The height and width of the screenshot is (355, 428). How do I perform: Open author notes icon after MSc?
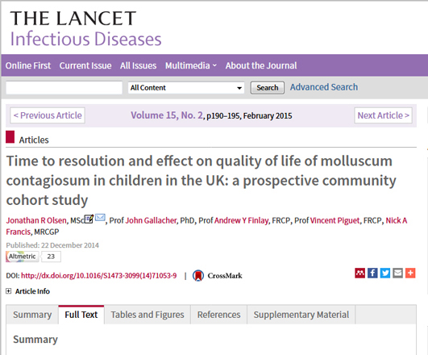click(x=89, y=219)
